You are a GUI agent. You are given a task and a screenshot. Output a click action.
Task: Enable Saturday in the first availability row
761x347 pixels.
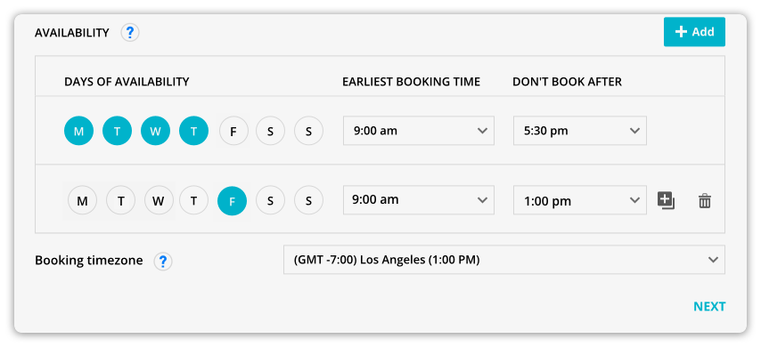click(270, 131)
